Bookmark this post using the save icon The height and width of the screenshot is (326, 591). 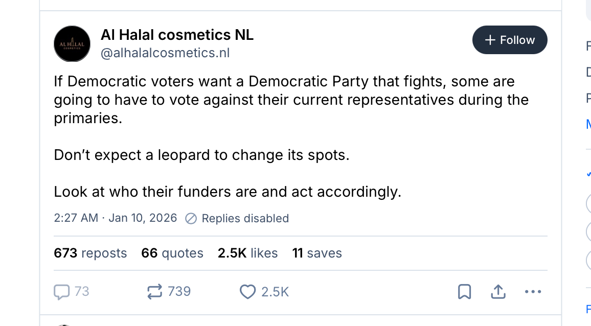click(464, 292)
